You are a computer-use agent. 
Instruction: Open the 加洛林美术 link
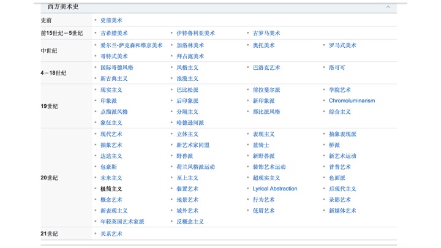pyautogui.click(x=190, y=45)
